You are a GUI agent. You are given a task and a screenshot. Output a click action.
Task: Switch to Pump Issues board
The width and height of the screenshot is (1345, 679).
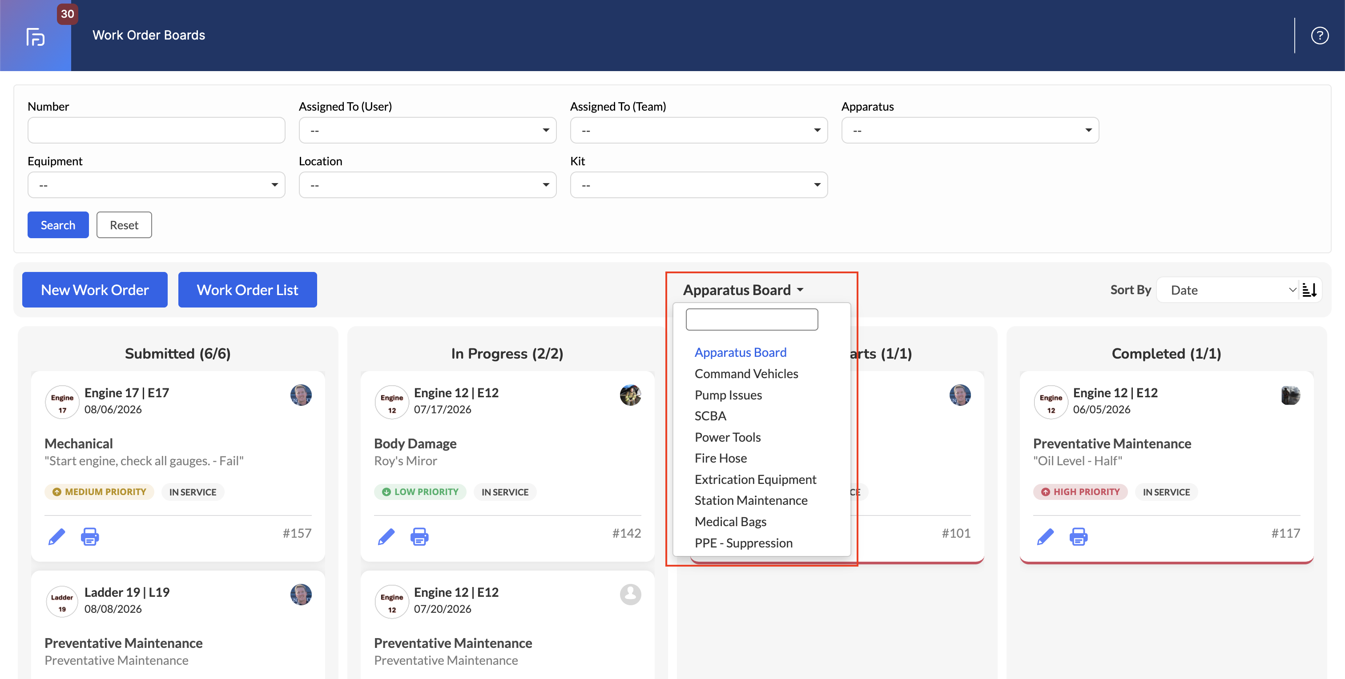(x=728, y=395)
